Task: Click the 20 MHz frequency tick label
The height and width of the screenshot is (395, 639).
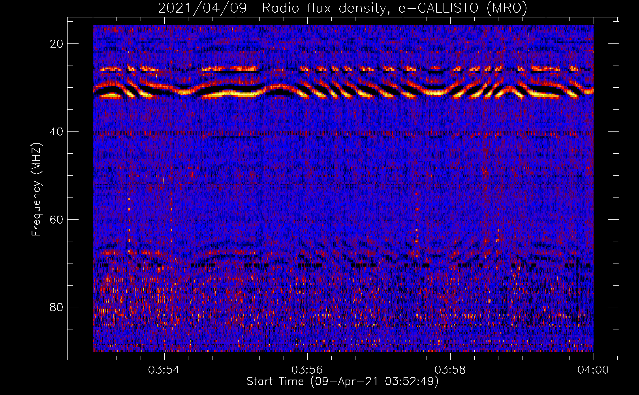Action: click(x=57, y=44)
